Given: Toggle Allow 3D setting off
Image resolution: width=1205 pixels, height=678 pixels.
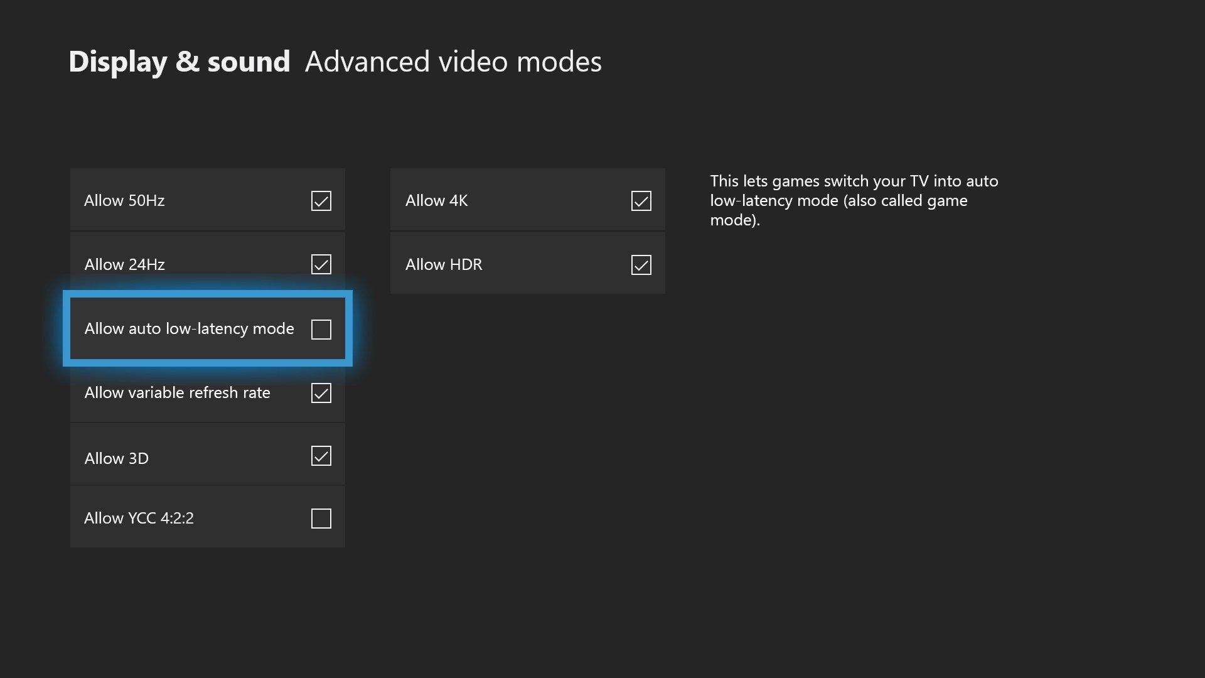Looking at the screenshot, I should 321,456.
